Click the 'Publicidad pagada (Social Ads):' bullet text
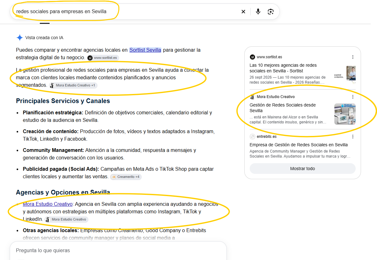The height and width of the screenshot is (260, 377). point(61,169)
